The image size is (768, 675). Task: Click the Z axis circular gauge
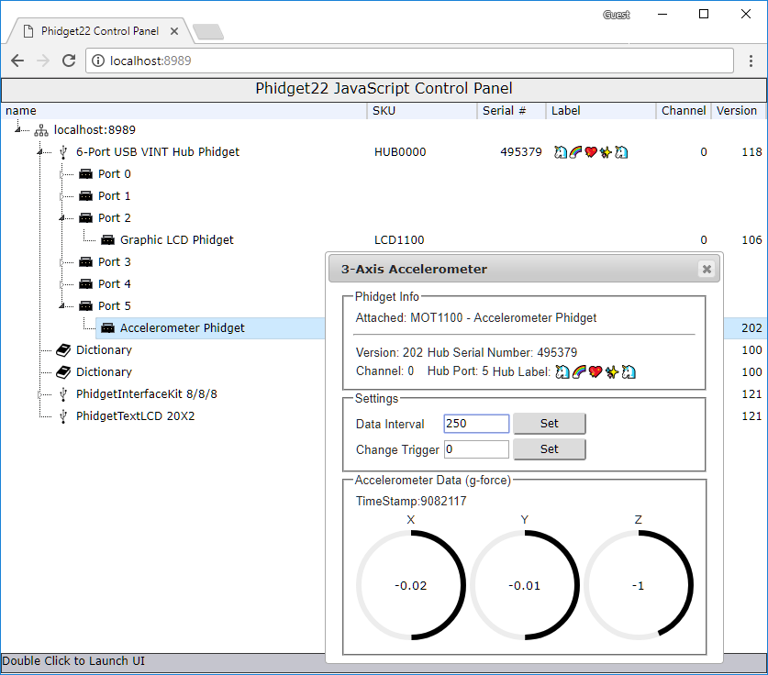pyautogui.click(x=639, y=585)
